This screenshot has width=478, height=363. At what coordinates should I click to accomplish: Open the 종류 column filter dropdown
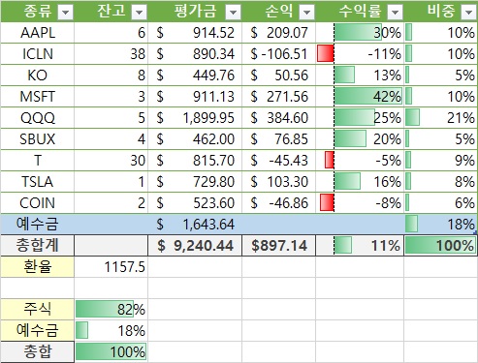[x=65, y=13]
